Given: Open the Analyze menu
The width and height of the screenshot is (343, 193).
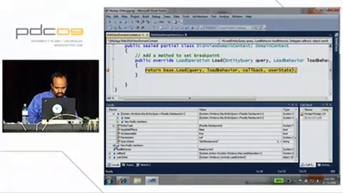Looking at the screenshot, I should click(x=224, y=17).
